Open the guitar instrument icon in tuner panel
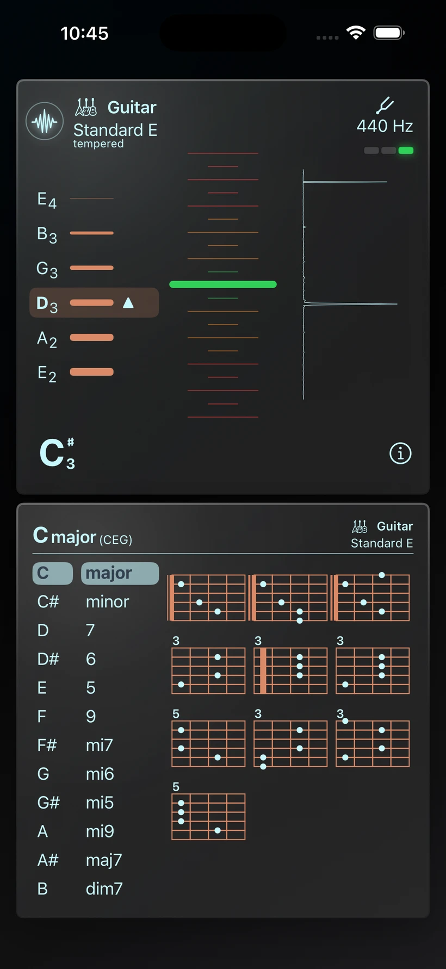 pos(86,107)
